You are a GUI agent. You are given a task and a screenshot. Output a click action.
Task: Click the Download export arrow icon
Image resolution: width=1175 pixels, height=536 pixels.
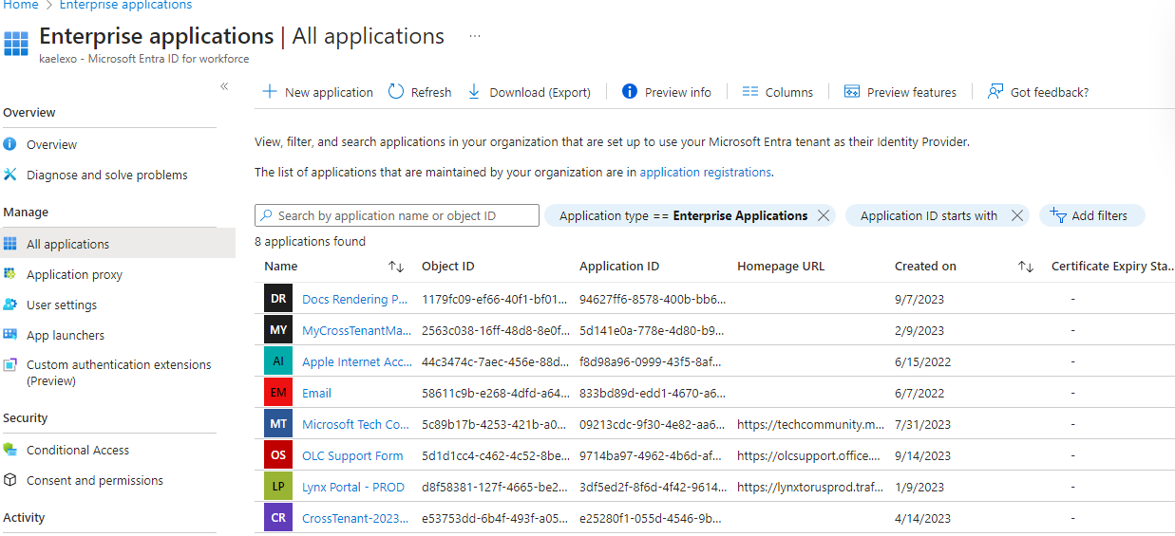[473, 92]
